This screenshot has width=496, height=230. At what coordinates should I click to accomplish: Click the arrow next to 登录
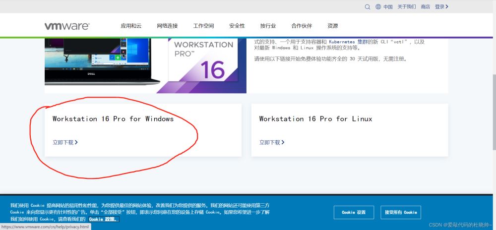pos(447,6)
